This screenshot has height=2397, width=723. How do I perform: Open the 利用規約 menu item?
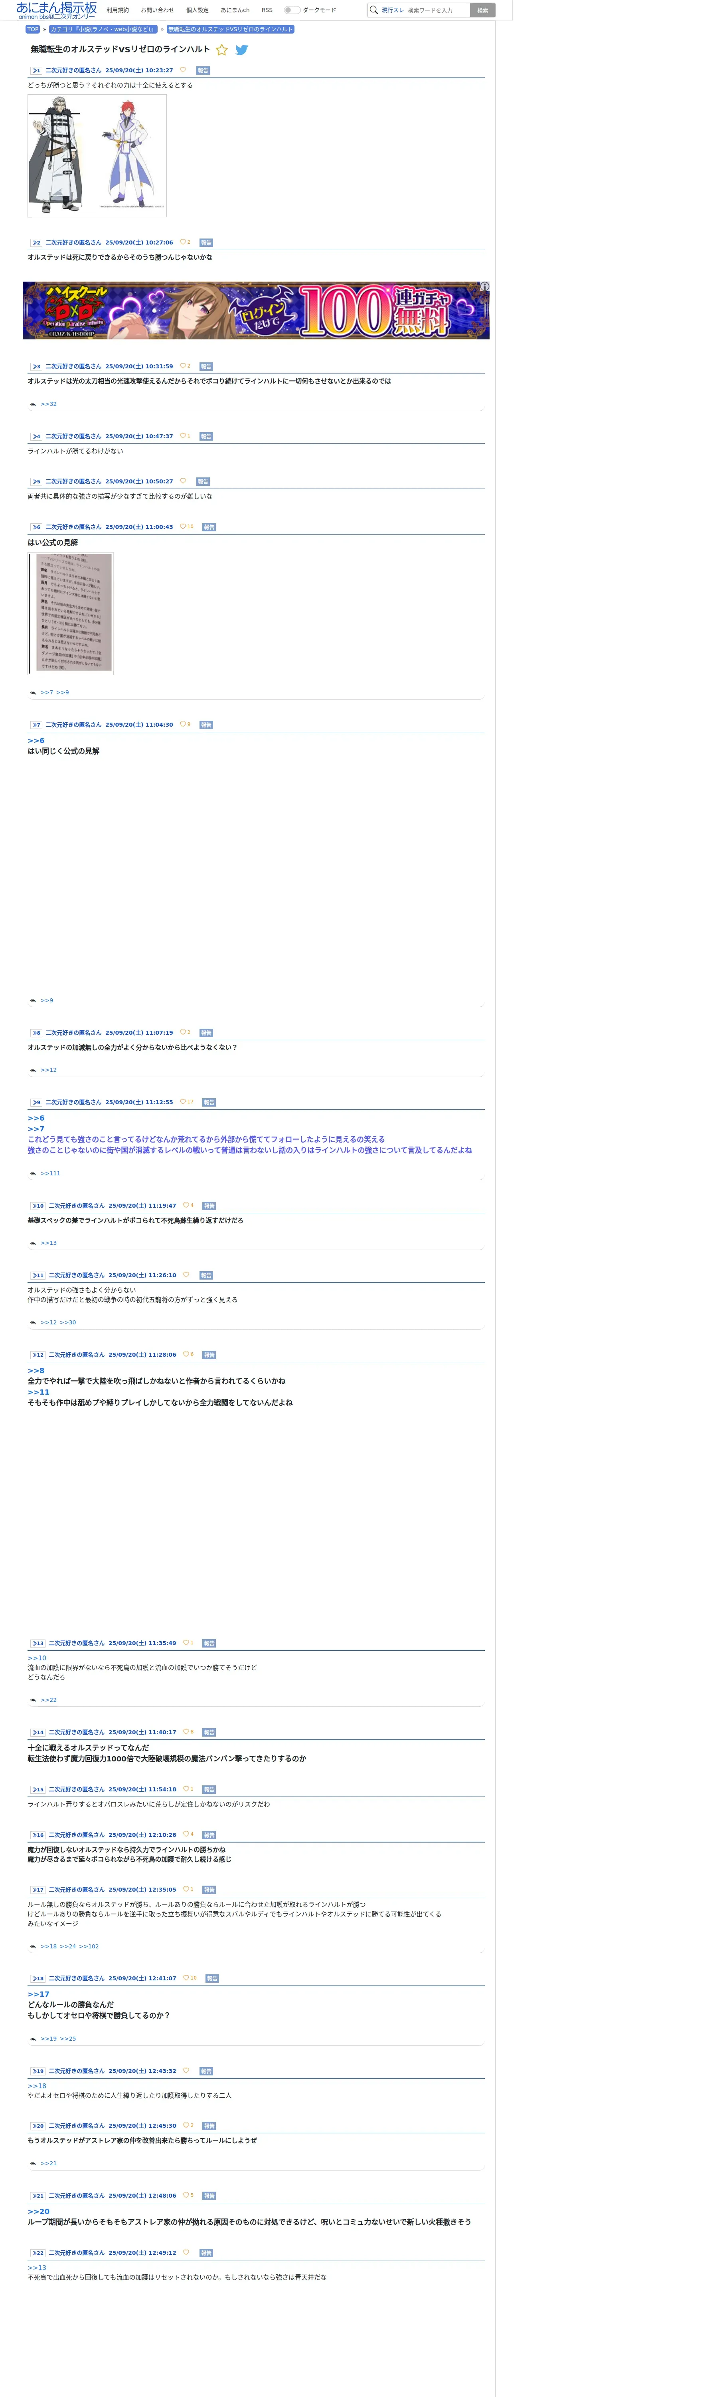click(x=118, y=10)
